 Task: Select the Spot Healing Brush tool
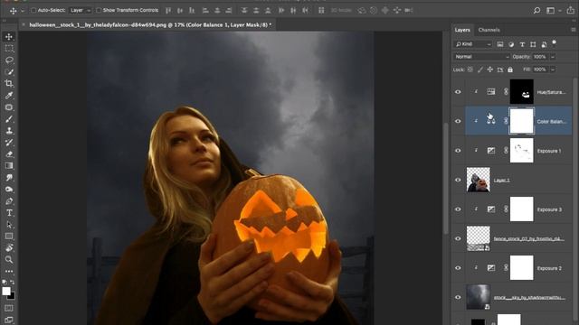coord(9,107)
